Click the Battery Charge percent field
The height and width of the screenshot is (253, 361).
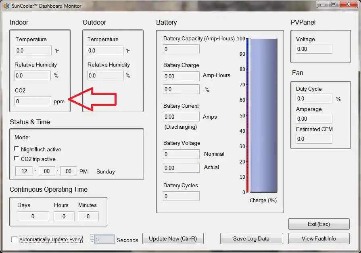tap(181, 89)
